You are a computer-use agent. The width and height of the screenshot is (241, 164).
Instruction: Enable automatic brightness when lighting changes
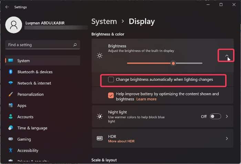(x=111, y=80)
